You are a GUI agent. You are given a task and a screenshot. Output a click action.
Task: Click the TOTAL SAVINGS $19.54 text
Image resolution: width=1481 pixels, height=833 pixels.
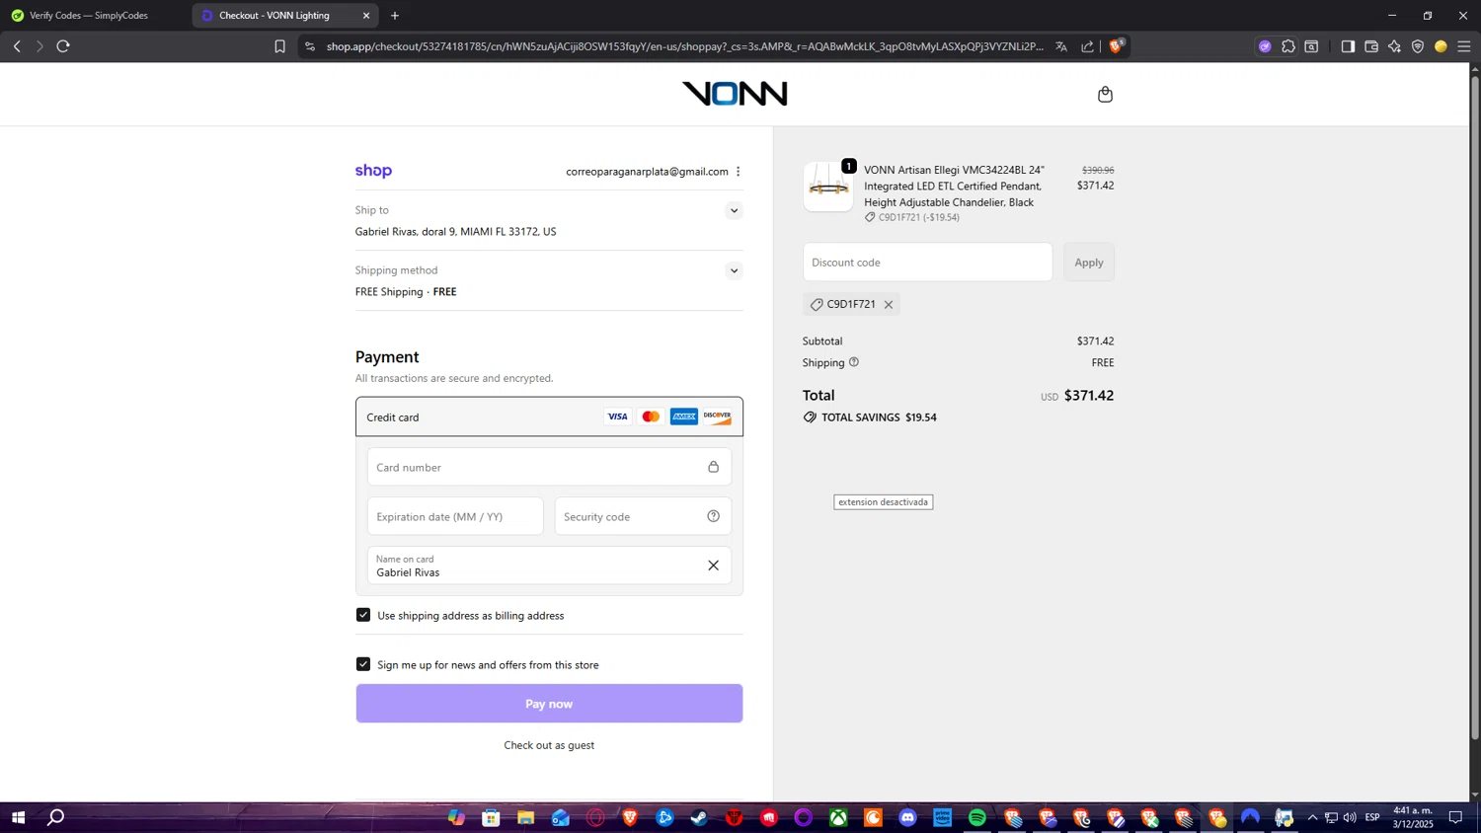tap(879, 417)
